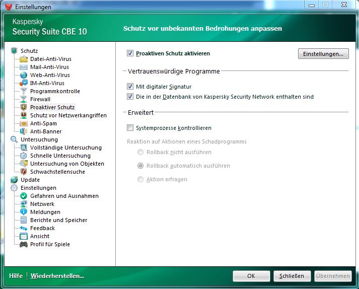359x289 pixels.
Task: Select Vollständige Untersuchung entry
Action: click(66, 148)
